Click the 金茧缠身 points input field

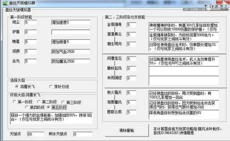coord(131,25)
